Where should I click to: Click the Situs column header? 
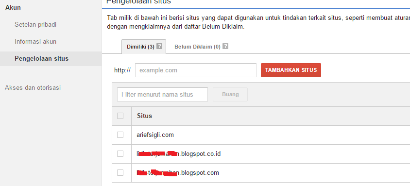[x=144, y=116]
